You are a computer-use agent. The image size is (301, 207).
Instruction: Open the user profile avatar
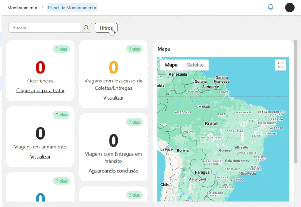tap(290, 7)
